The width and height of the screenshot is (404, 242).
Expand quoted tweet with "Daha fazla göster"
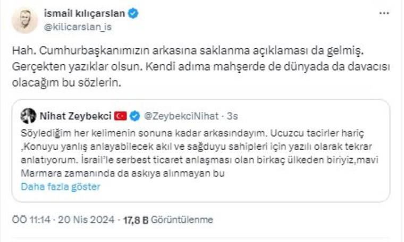(60, 186)
